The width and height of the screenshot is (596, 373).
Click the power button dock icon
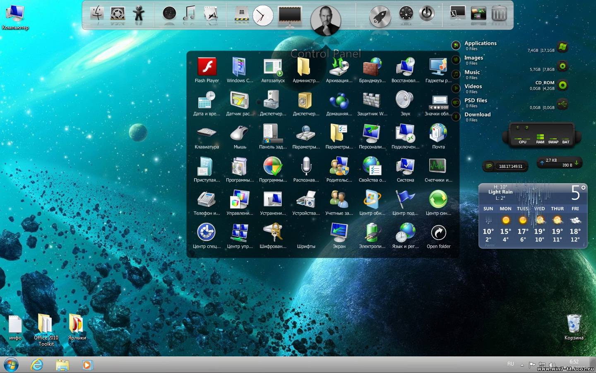click(x=427, y=13)
